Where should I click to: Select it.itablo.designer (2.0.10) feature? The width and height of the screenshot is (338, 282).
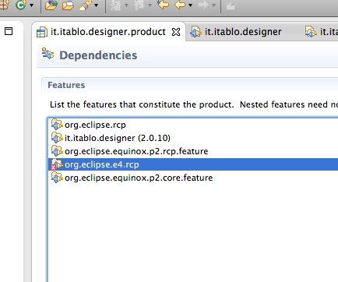[193, 138]
